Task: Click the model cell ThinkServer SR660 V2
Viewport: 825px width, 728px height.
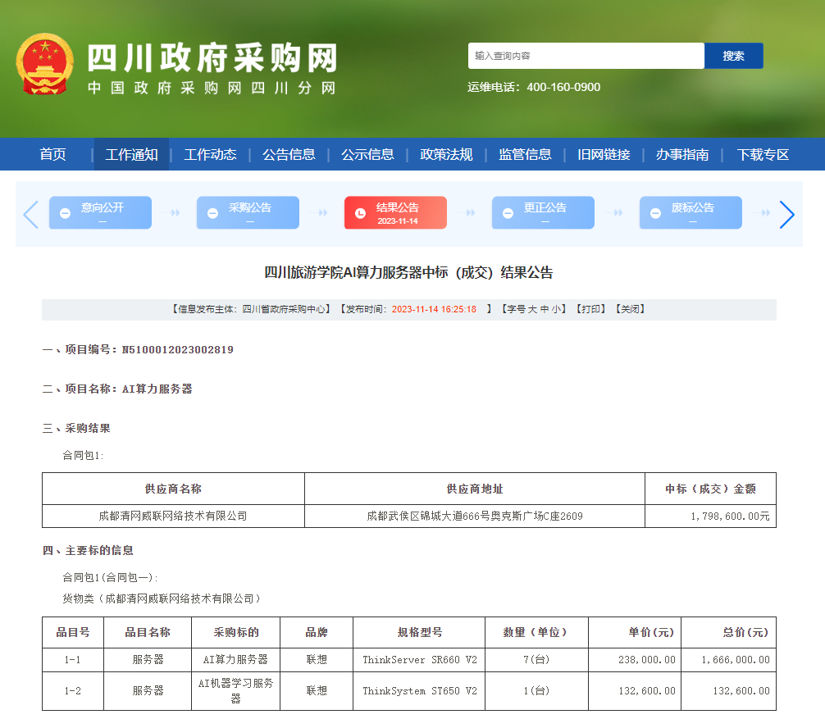Action: click(x=419, y=660)
